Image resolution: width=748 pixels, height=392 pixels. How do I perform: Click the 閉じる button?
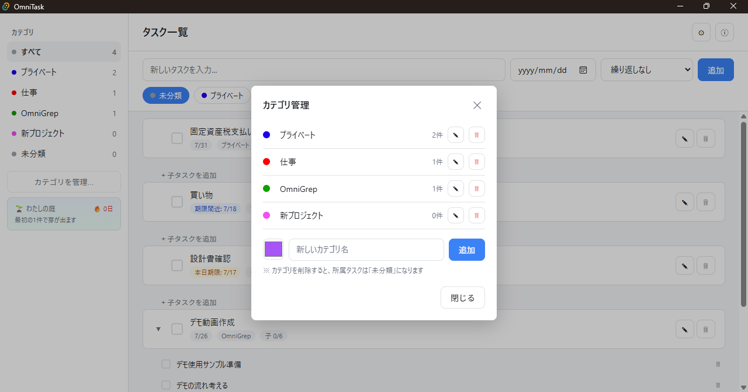coord(463,297)
